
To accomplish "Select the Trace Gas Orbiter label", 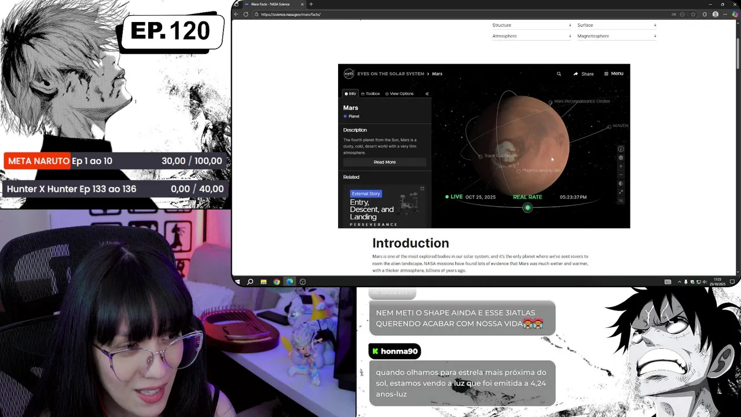I will pos(501,156).
